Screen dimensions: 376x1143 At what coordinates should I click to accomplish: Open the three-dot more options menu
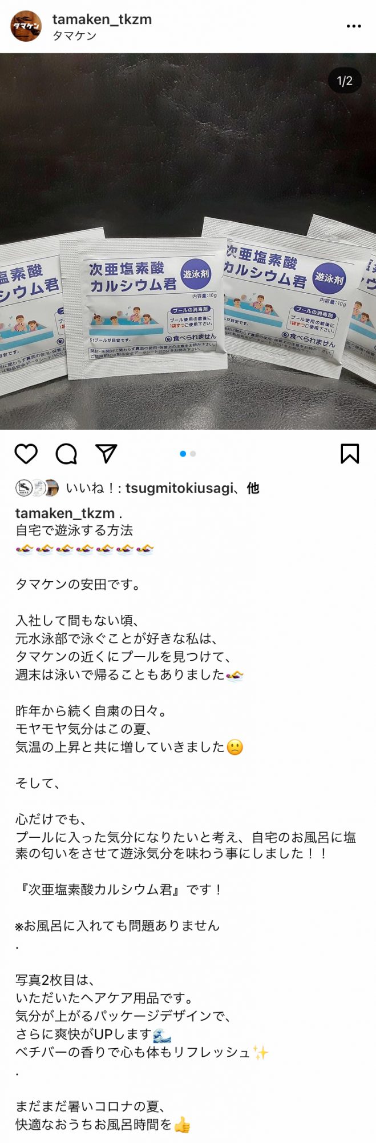click(x=354, y=26)
